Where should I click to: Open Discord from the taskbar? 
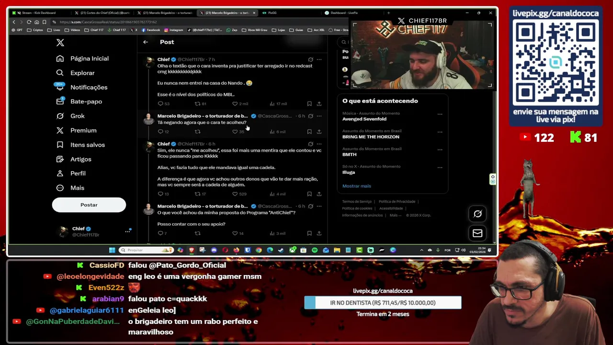click(x=214, y=250)
